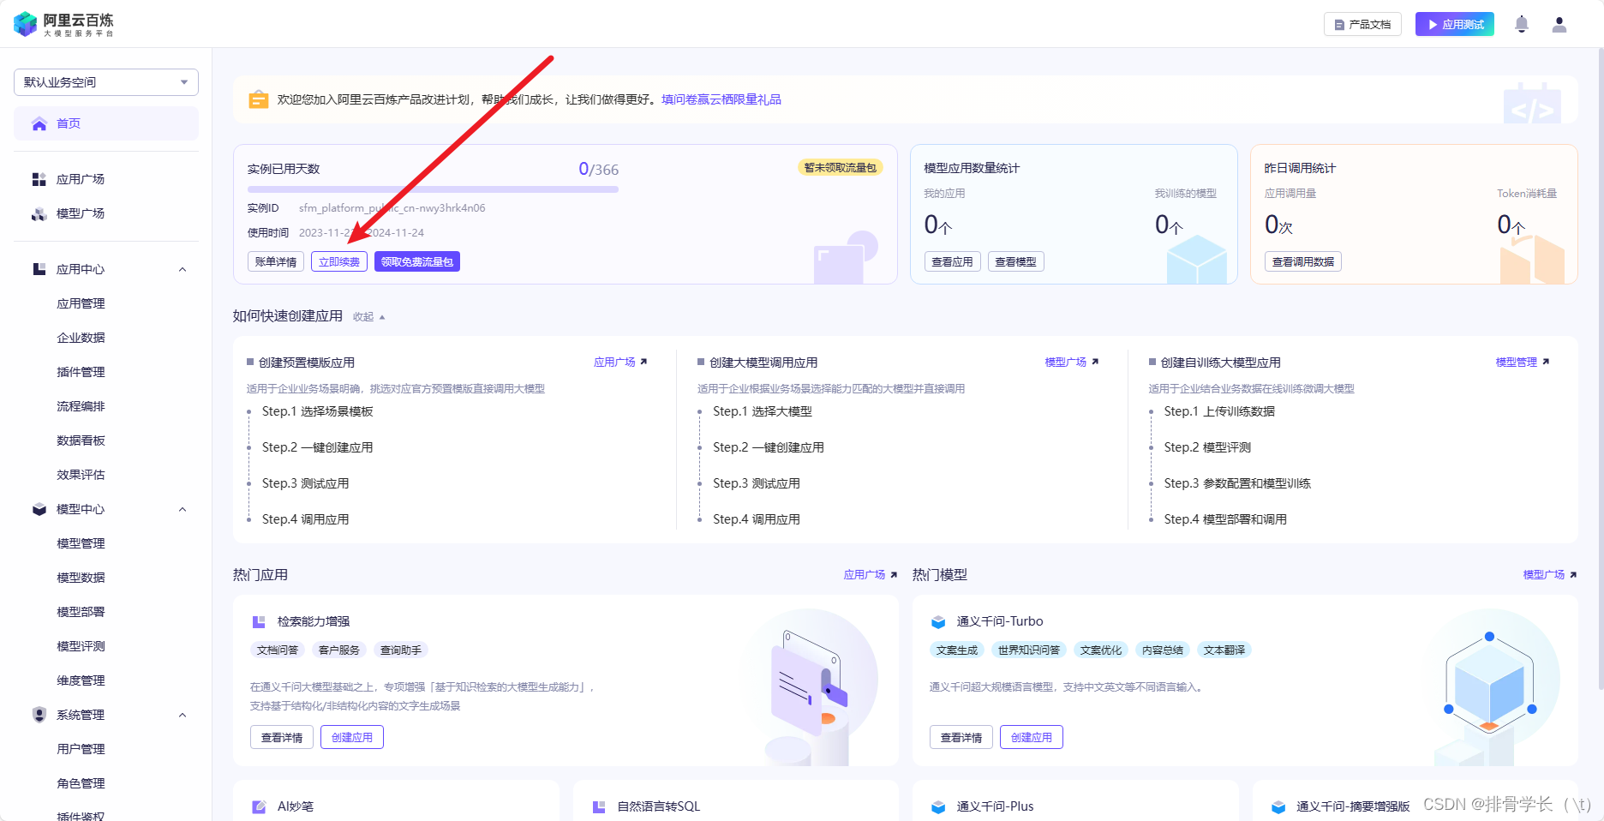Click the page vertical scrollbar
The image size is (1604, 821).
click(x=1600, y=369)
